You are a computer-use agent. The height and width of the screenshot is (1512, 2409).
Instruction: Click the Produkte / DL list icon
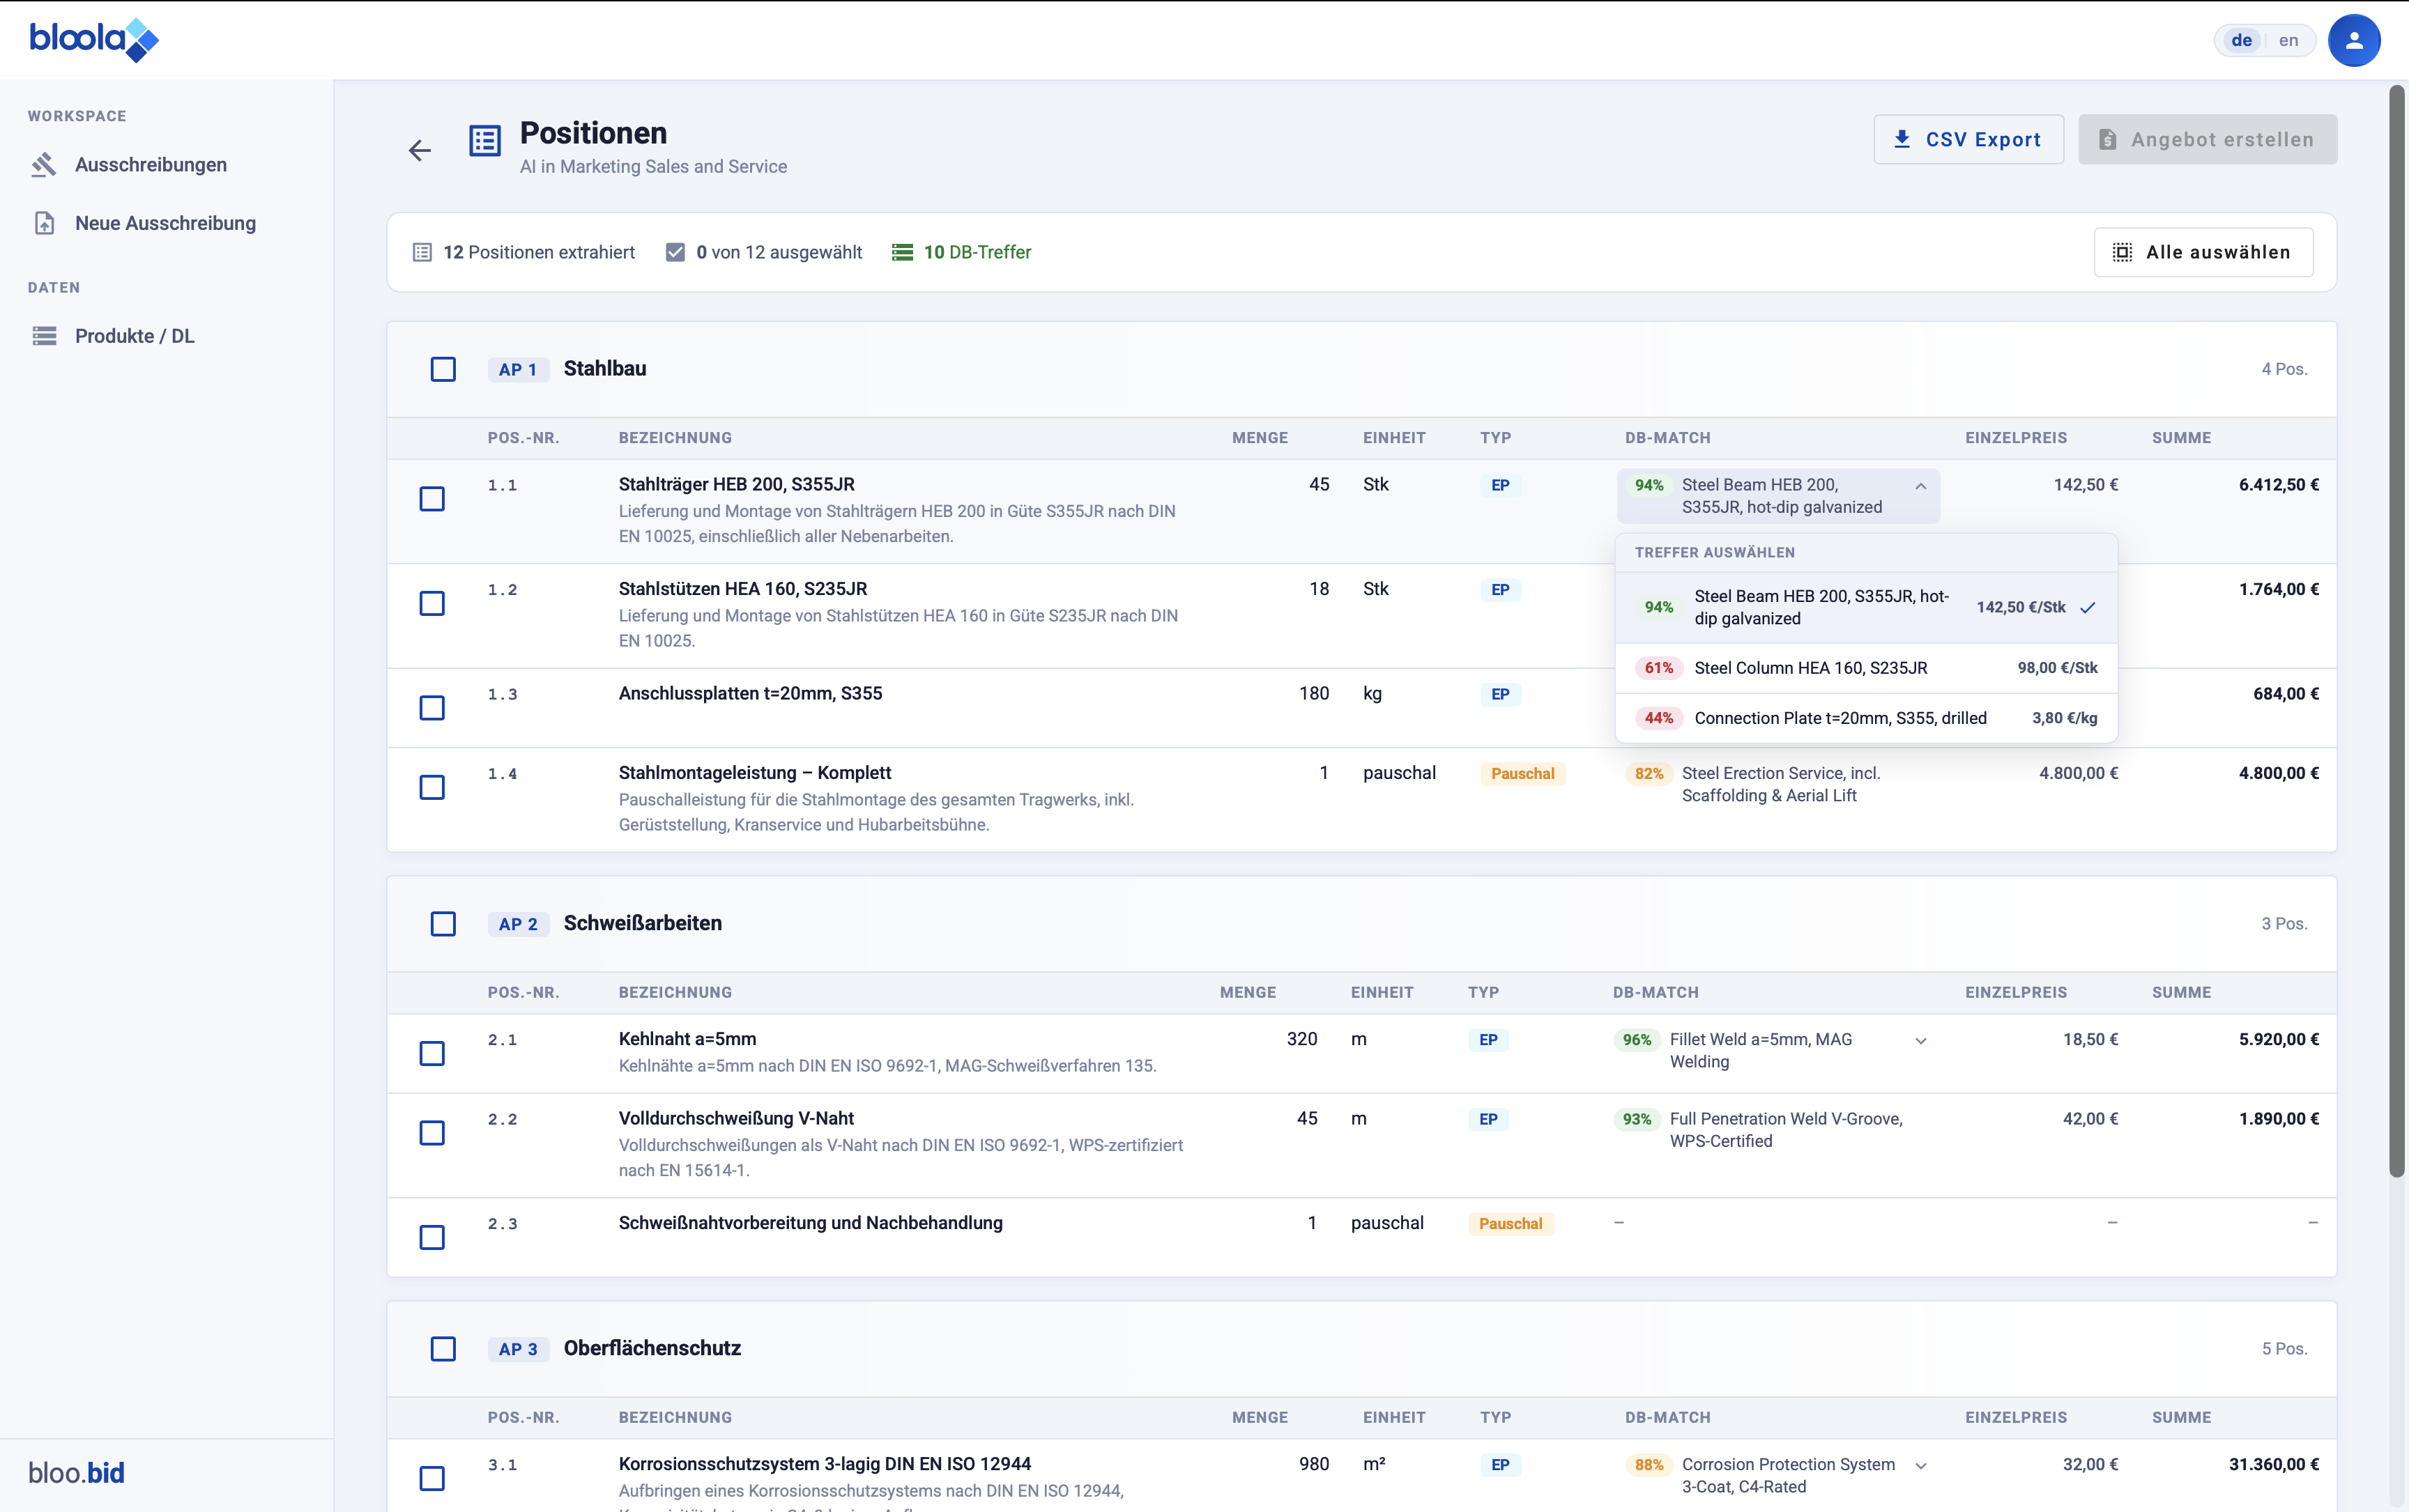tap(44, 336)
